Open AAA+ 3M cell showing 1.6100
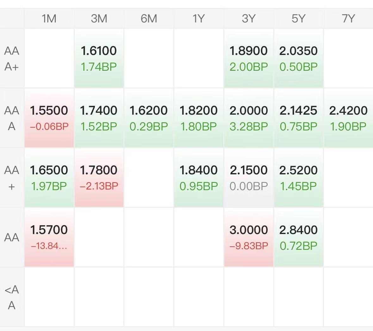This screenshot has width=373, height=331. pyautogui.click(x=99, y=58)
